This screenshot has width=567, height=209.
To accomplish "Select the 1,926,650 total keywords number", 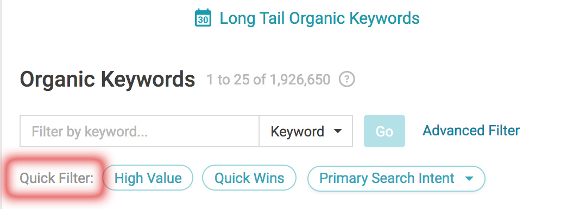I will 300,80.
